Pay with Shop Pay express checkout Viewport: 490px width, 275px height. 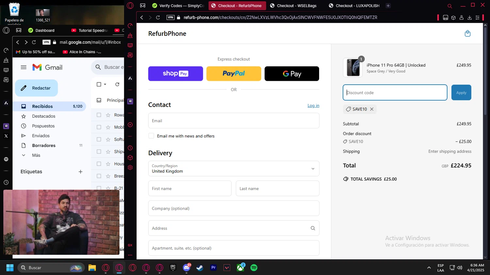[175, 74]
